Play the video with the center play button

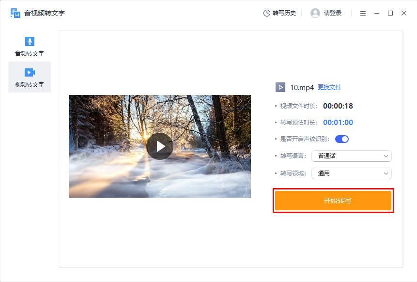click(x=160, y=146)
